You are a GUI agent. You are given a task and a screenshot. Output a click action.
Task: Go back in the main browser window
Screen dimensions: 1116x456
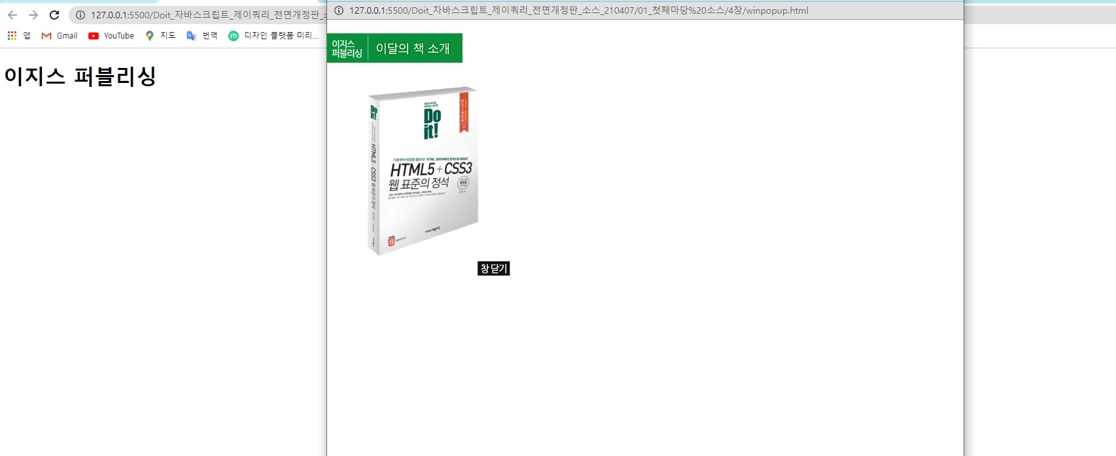click(x=12, y=15)
